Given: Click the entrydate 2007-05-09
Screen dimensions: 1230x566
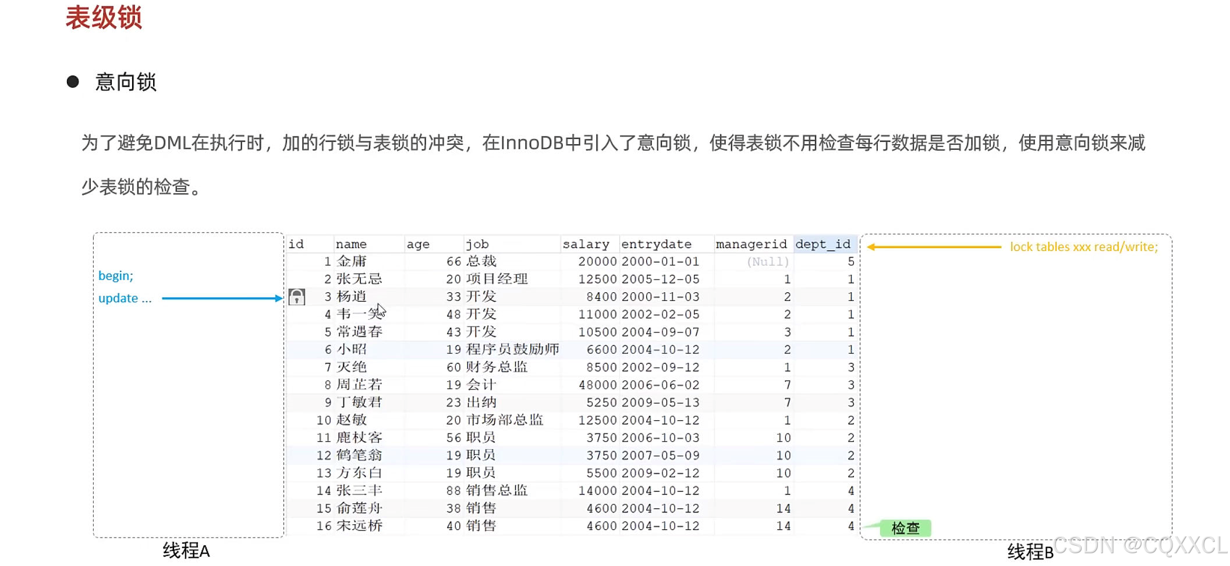Looking at the screenshot, I should [661, 455].
